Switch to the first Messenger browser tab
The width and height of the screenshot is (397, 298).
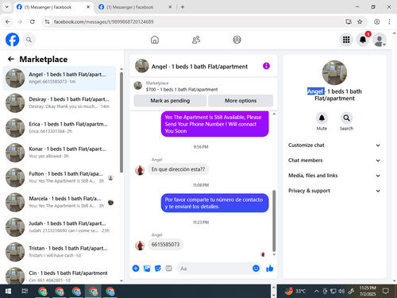click(53, 7)
